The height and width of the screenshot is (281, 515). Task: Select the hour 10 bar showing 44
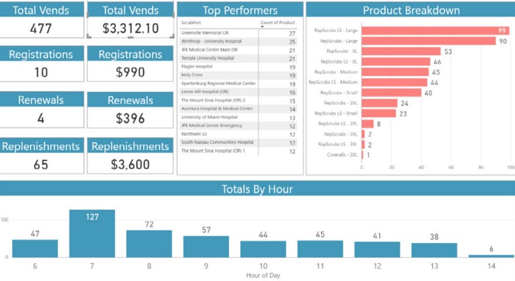pos(263,248)
